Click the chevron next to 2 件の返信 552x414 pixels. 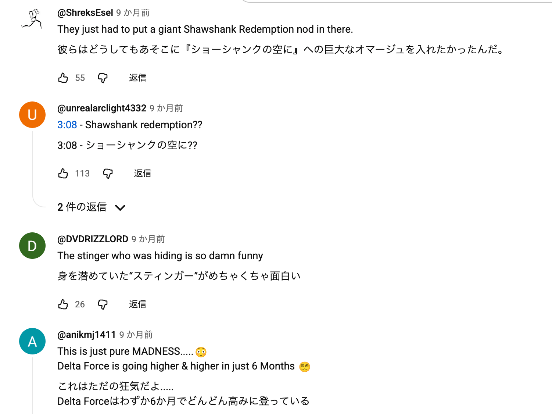tap(120, 208)
